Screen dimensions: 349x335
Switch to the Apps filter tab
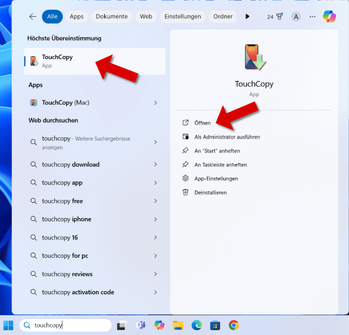tap(77, 17)
